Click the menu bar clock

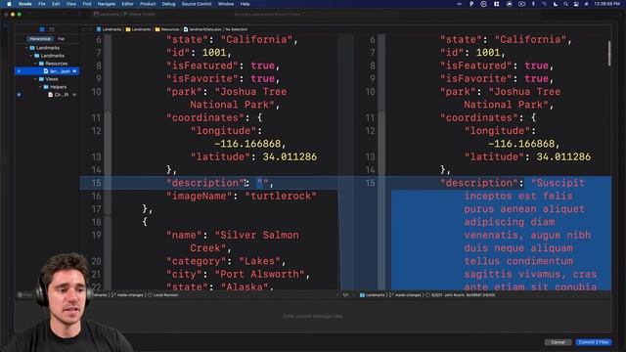click(606, 4)
